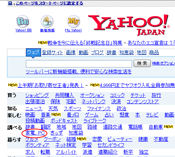Viewport: 175px width, 157px height.
Task: Open the 結婚 link
Action: click(71, 139)
